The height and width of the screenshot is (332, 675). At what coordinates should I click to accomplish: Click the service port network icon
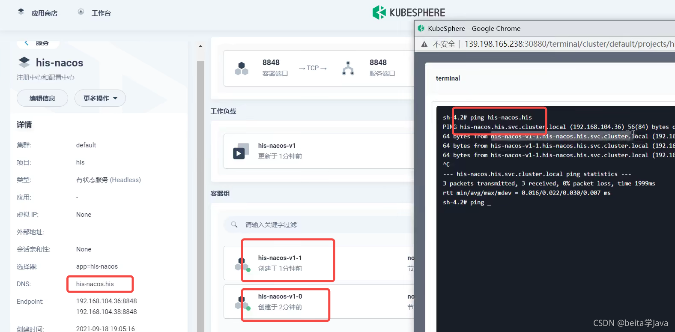(x=348, y=69)
